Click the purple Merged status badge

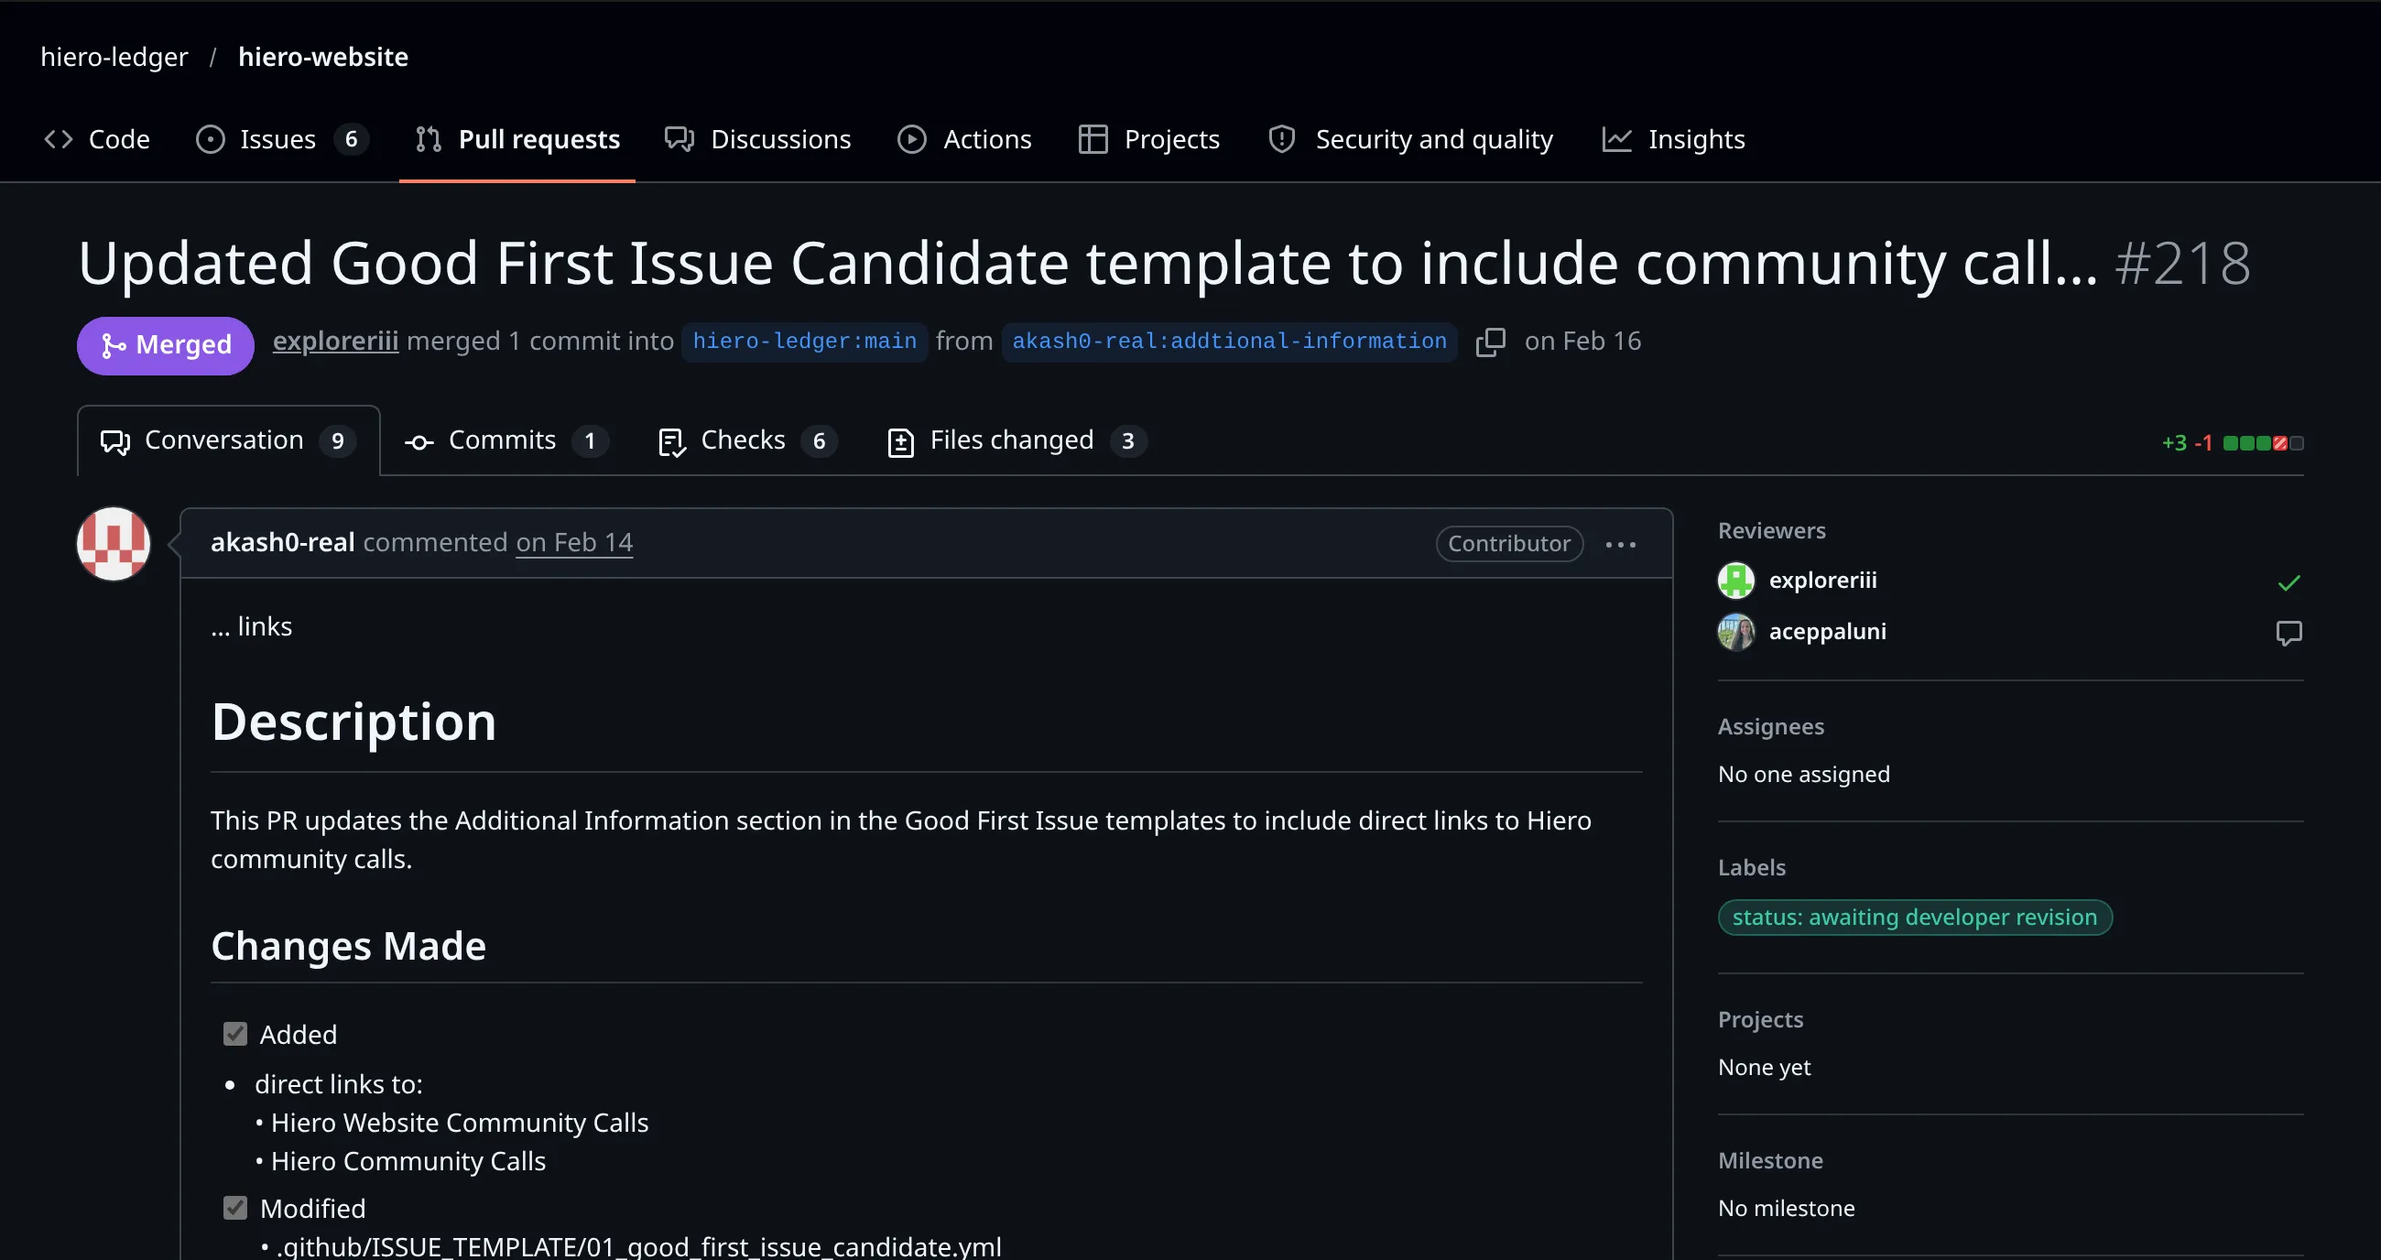166,345
